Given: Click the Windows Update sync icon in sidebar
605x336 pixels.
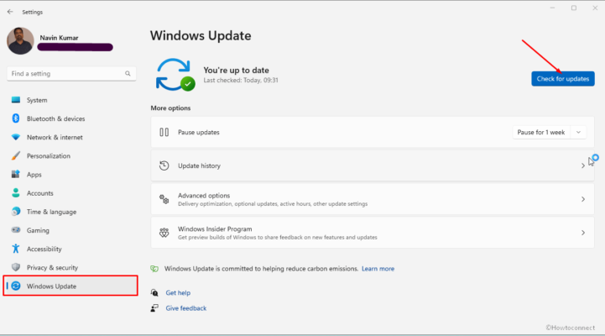Looking at the screenshot, I should (x=16, y=286).
